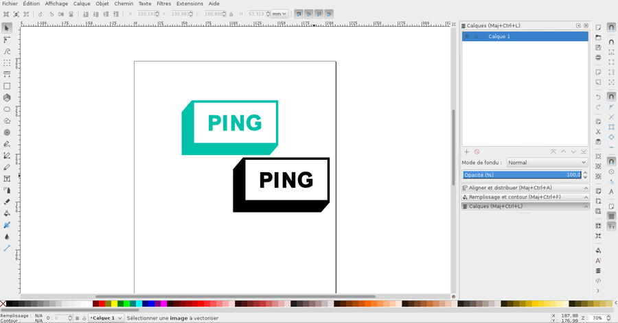
Task: Click the Print document icon
Action: coord(598,58)
